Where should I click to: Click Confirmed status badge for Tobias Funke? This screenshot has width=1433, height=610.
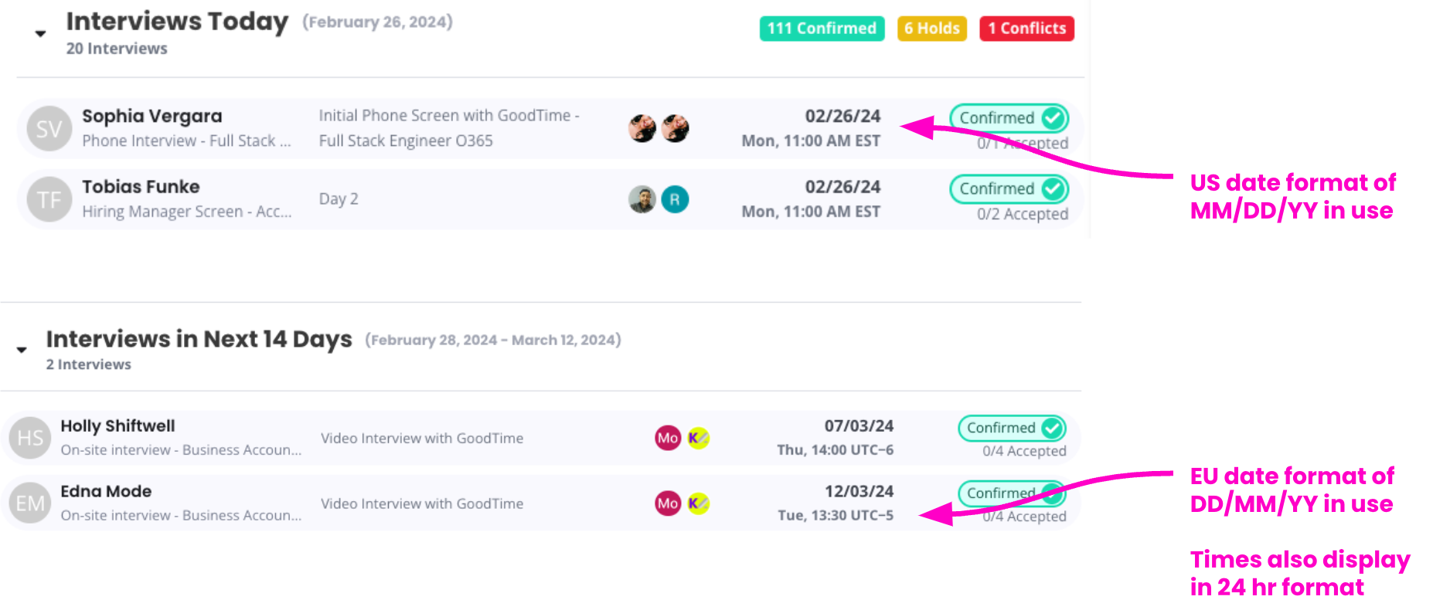click(1009, 189)
